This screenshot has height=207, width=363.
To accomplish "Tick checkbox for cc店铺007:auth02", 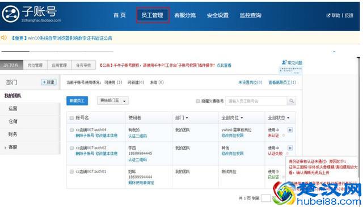I will 71,148.
